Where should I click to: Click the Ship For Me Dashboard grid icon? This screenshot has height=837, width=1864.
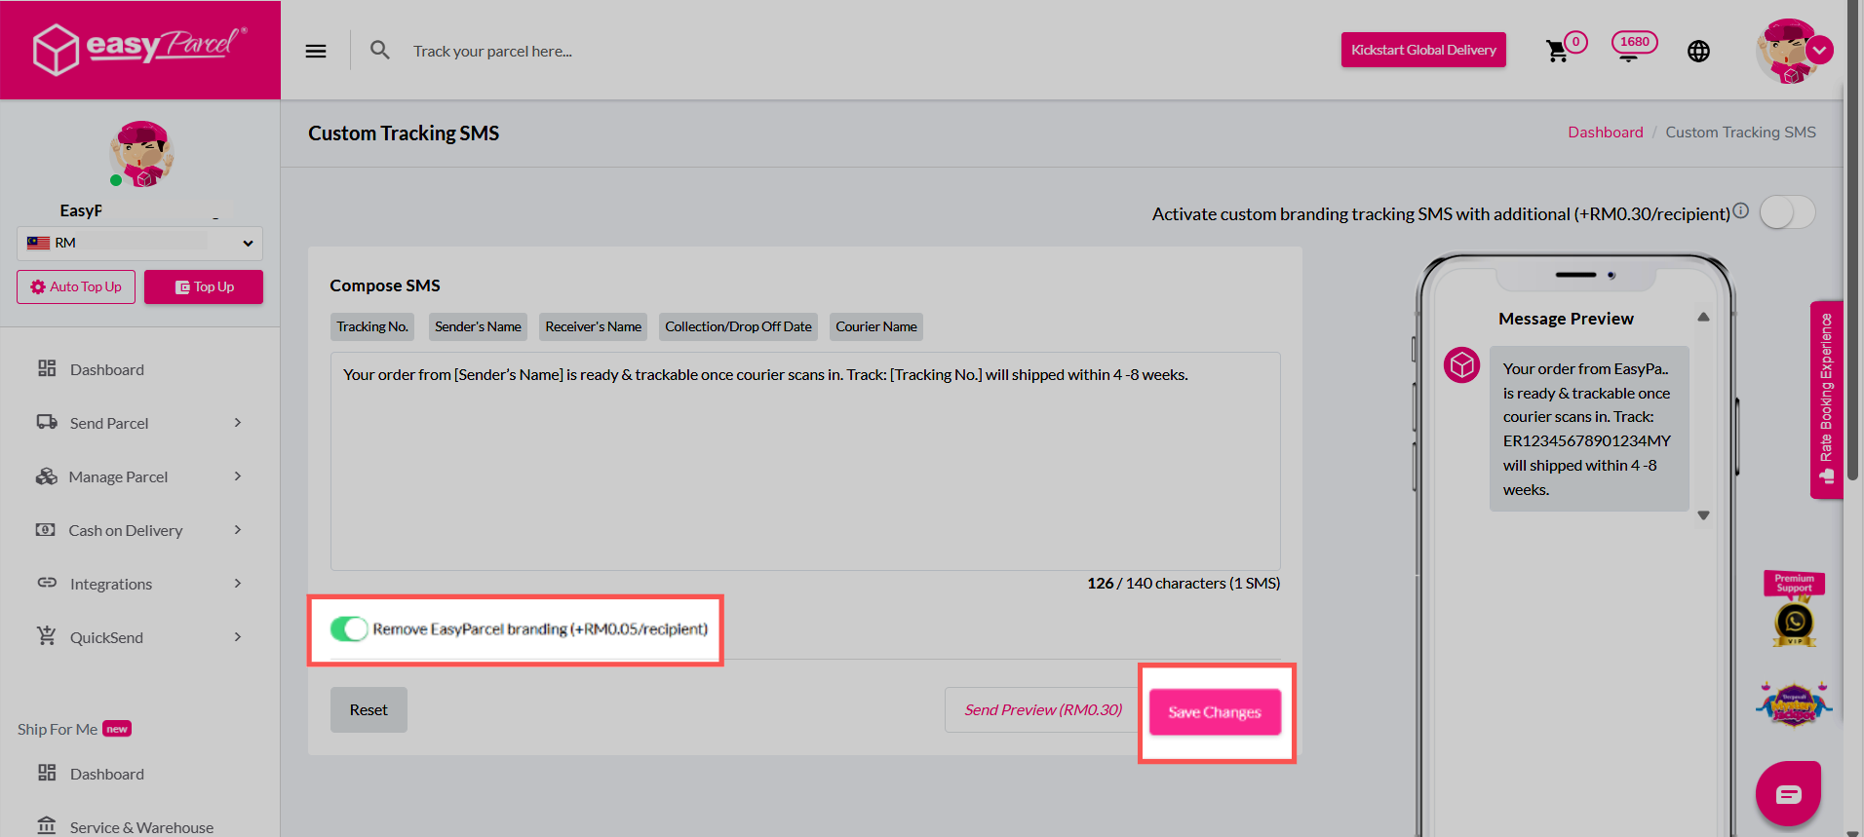pyautogui.click(x=47, y=773)
